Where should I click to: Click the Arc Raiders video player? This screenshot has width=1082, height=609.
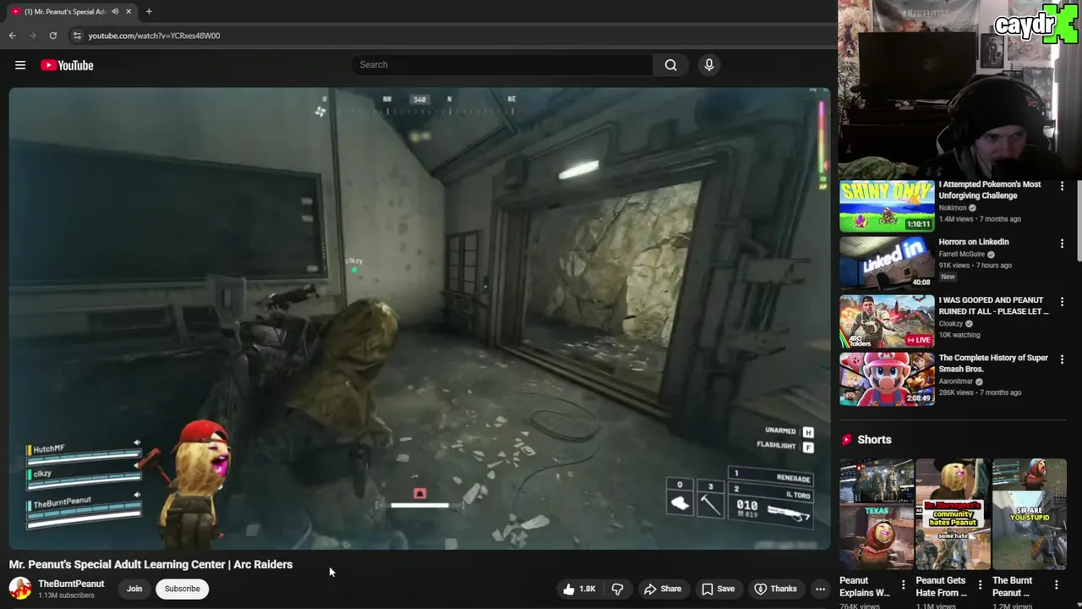419,319
